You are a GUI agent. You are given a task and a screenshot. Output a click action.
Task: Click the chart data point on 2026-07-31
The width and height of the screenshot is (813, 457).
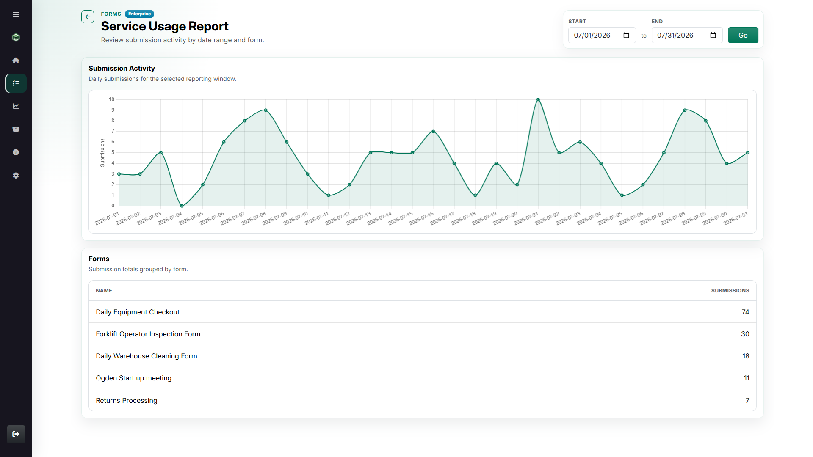(747, 153)
